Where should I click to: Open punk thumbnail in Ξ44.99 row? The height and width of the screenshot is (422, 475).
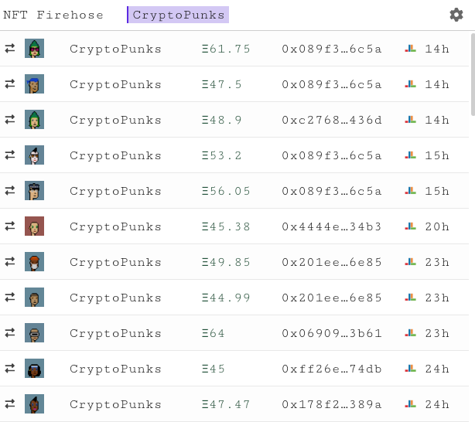(34, 298)
